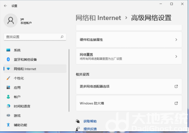Click the external link icon for 更多网络适配器选项
This screenshot has height=133, width=189.
(x=176, y=86)
